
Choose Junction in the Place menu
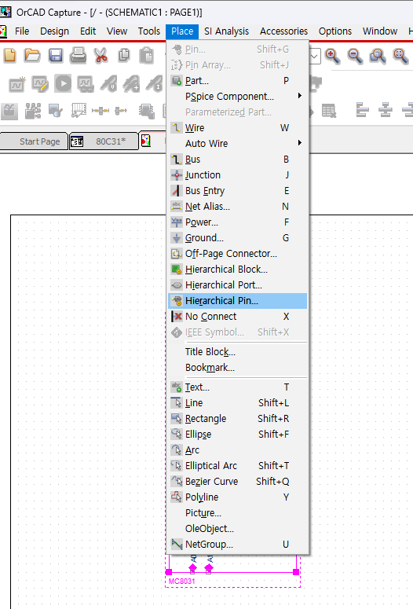[238, 175]
